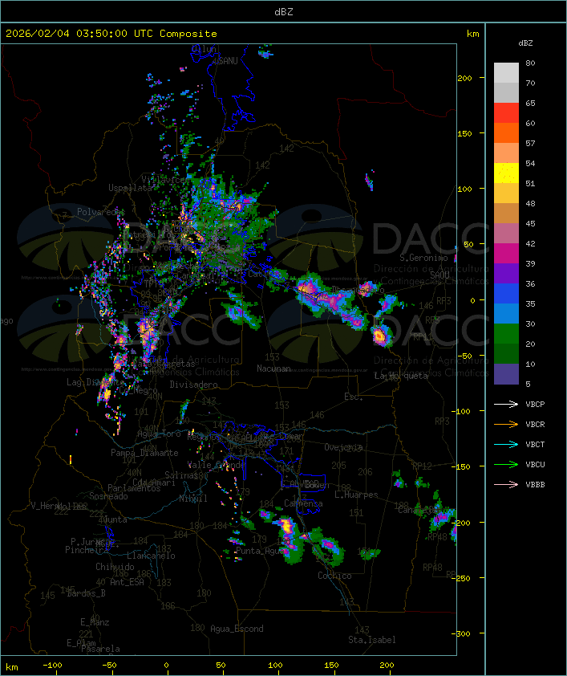Click the dBZ title at top
Viewport: 567px width, 676px height.
[284, 12]
